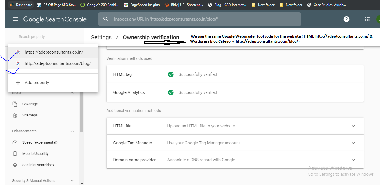Open the Help question mark icon

tap(346, 19)
